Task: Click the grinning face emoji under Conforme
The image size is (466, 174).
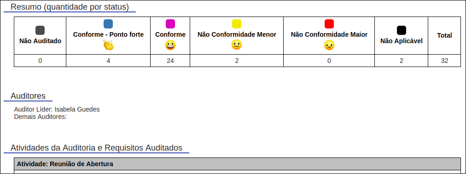Action: tap(170, 45)
